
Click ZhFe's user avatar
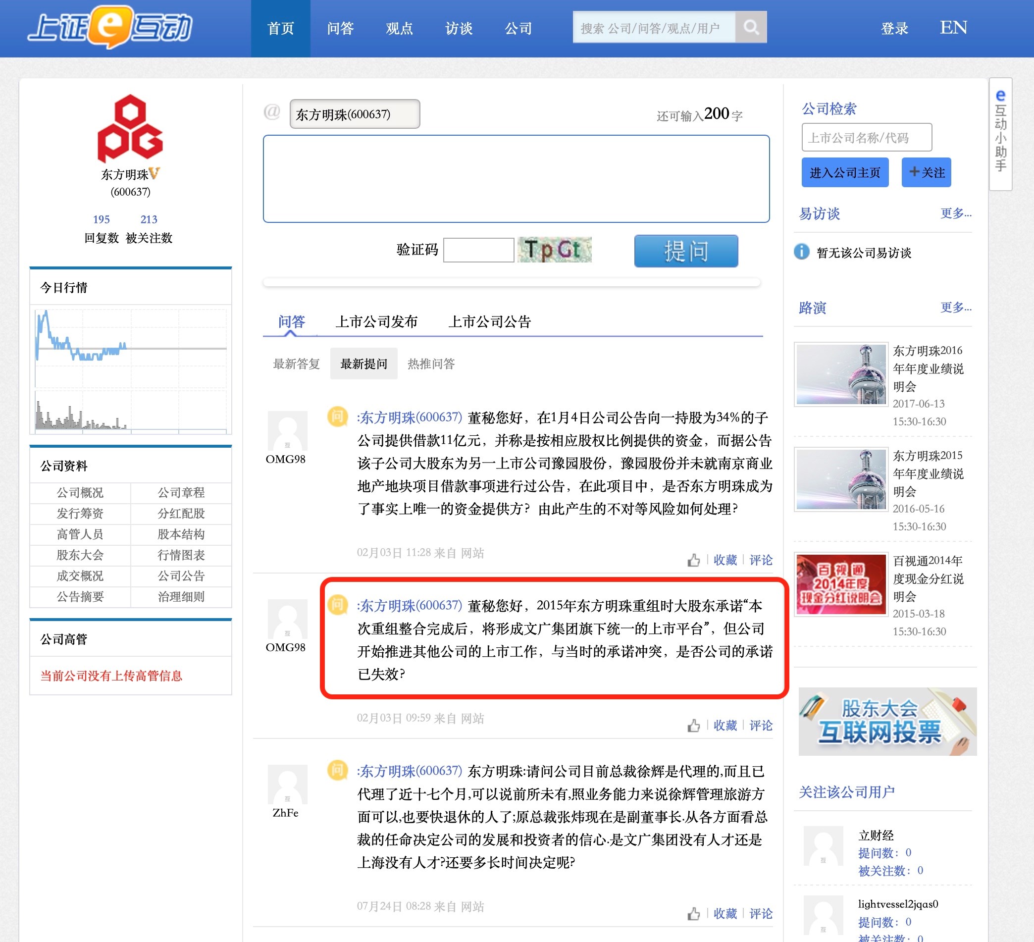287,784
